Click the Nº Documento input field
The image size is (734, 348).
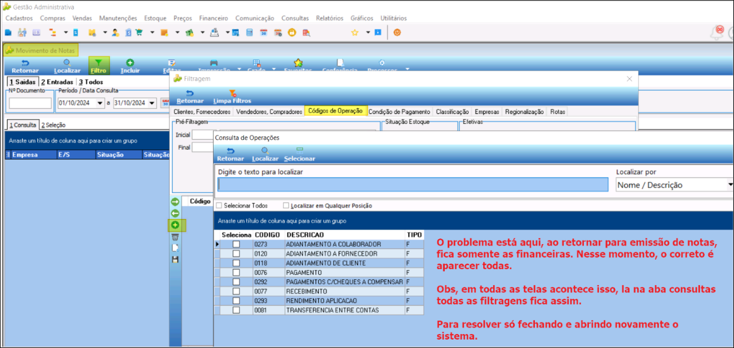31,103
